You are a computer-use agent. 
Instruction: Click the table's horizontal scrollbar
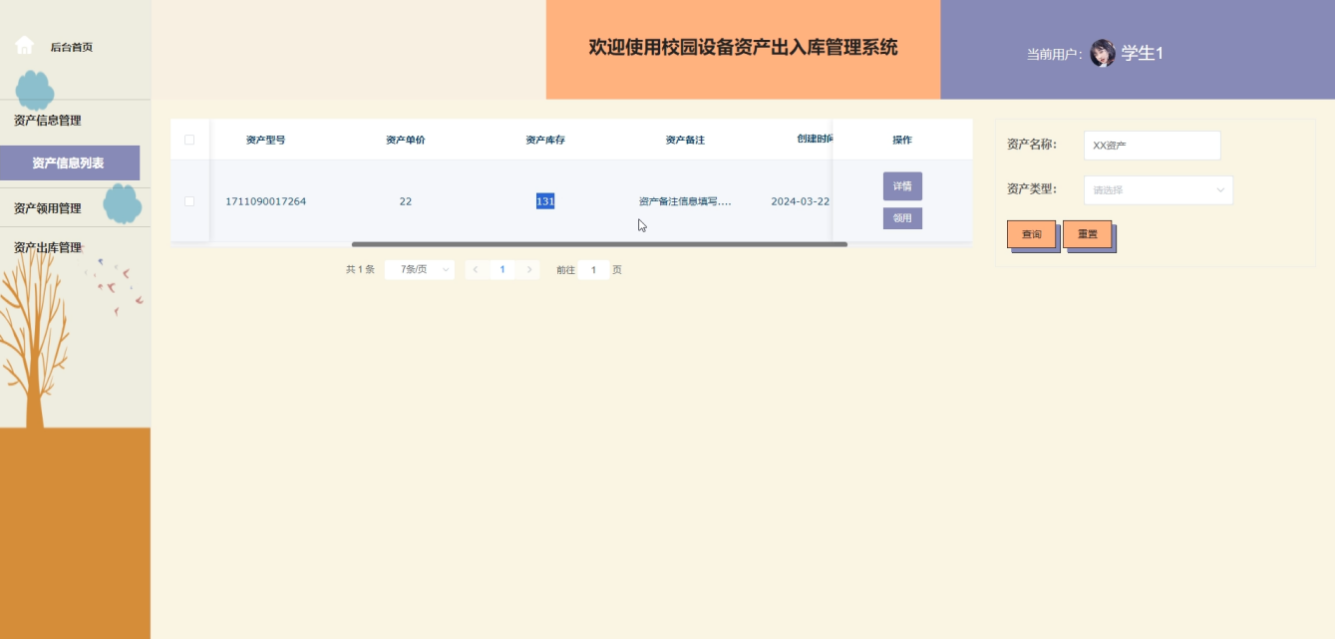(599, 244)
